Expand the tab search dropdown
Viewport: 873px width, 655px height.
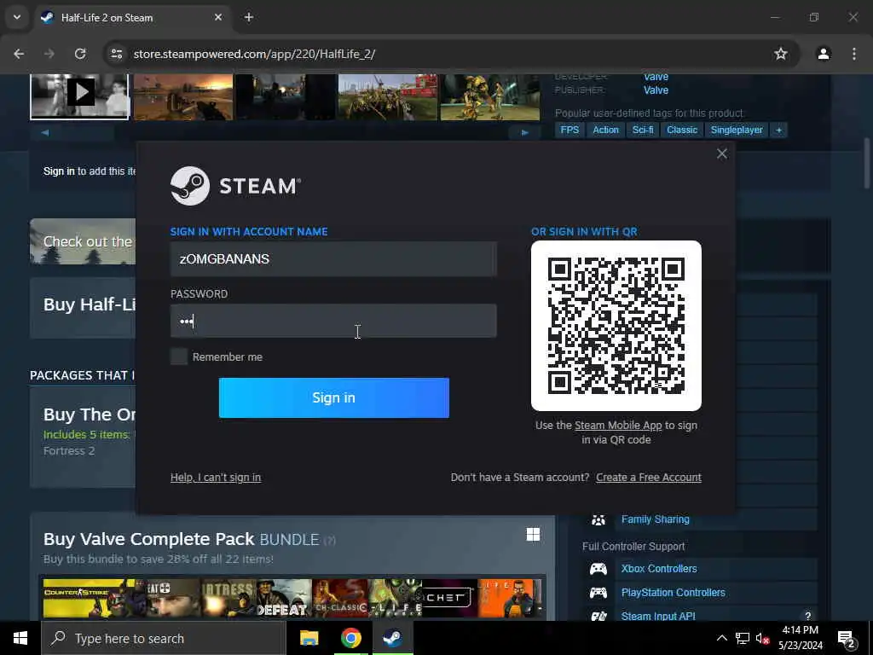(x=17, y=17)
